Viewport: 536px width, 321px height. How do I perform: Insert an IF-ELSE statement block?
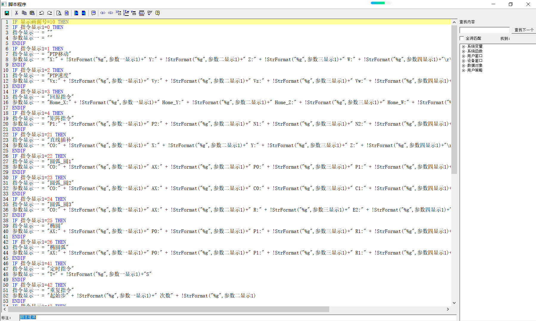pos(126,13)
